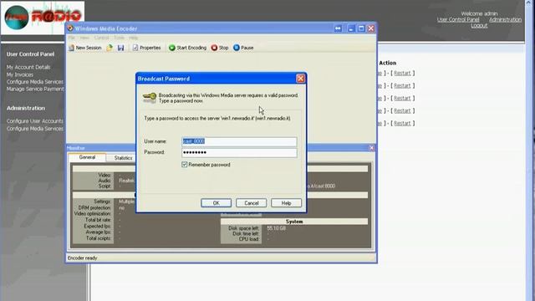Close the Monitor panel with its X

(371, 148)
